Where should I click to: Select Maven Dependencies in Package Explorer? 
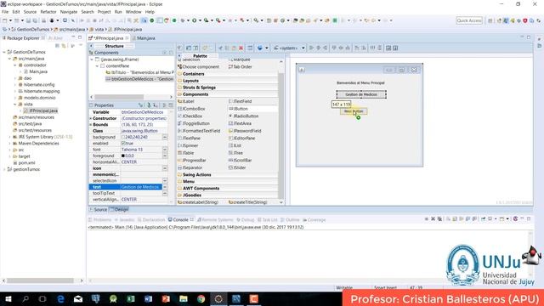tap(36, 144)
